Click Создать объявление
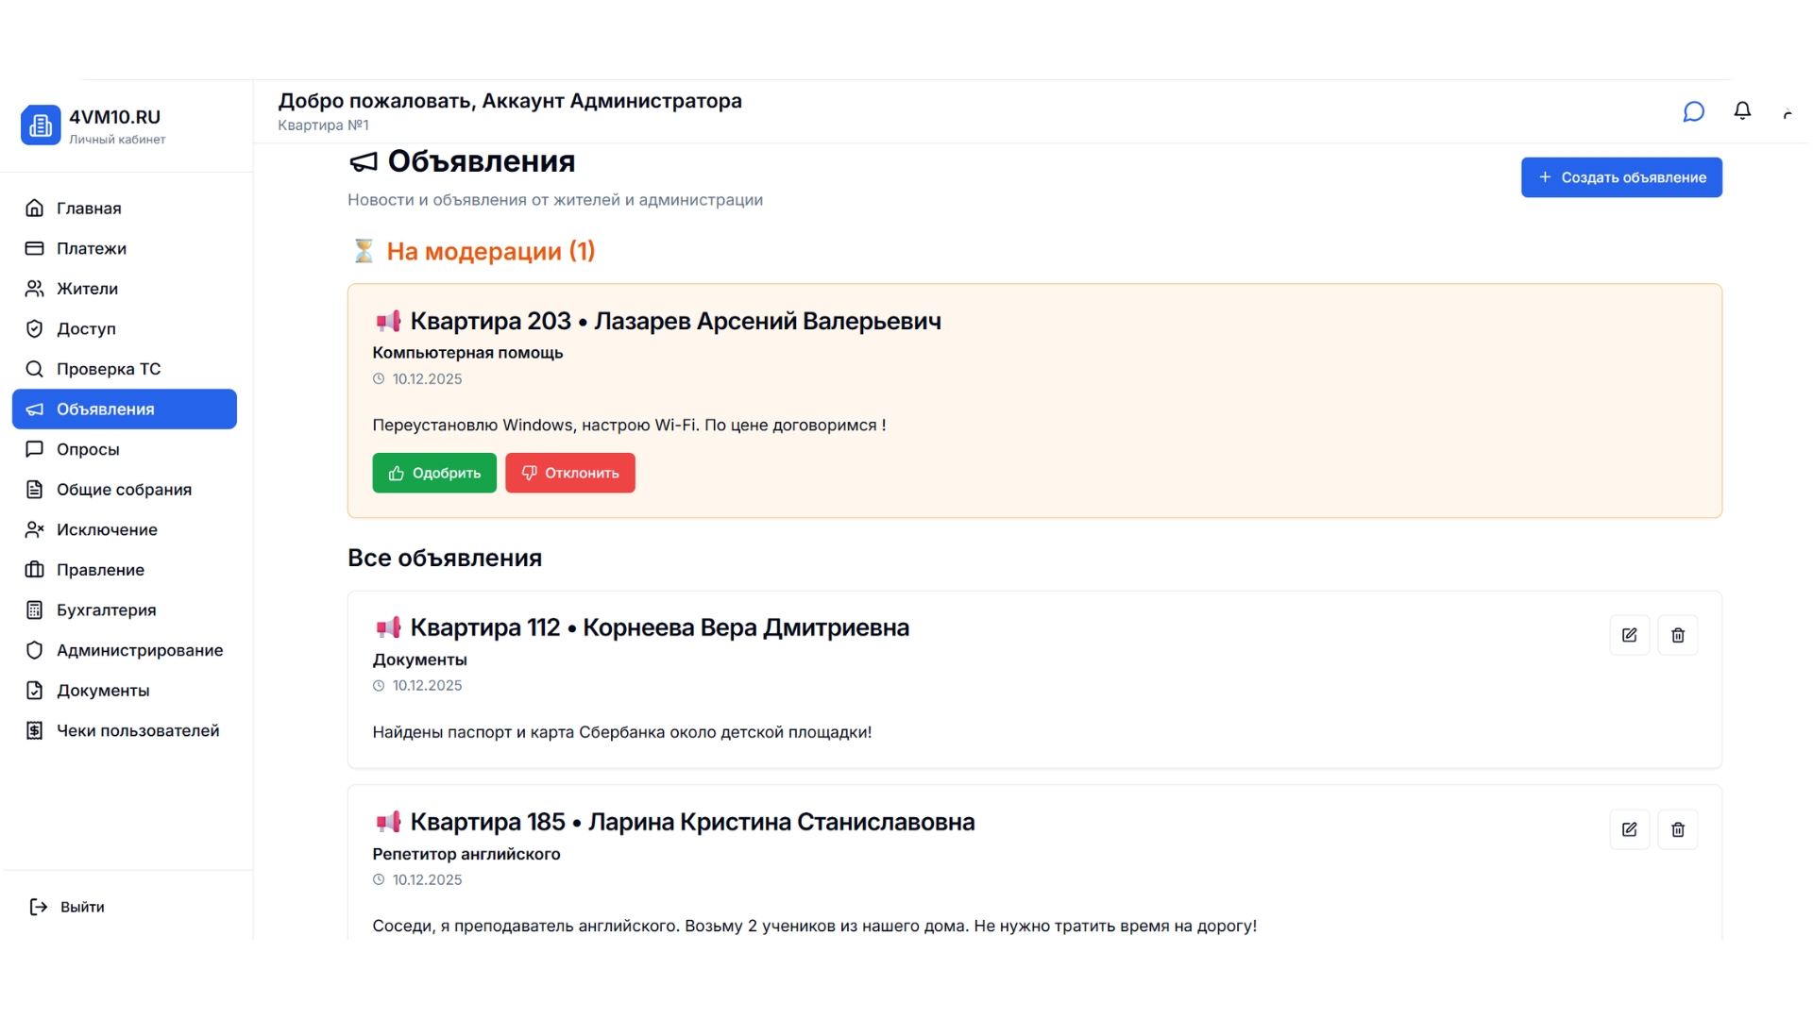Viewport: 1813px width, 1019px height. [x=1620, y=176]
